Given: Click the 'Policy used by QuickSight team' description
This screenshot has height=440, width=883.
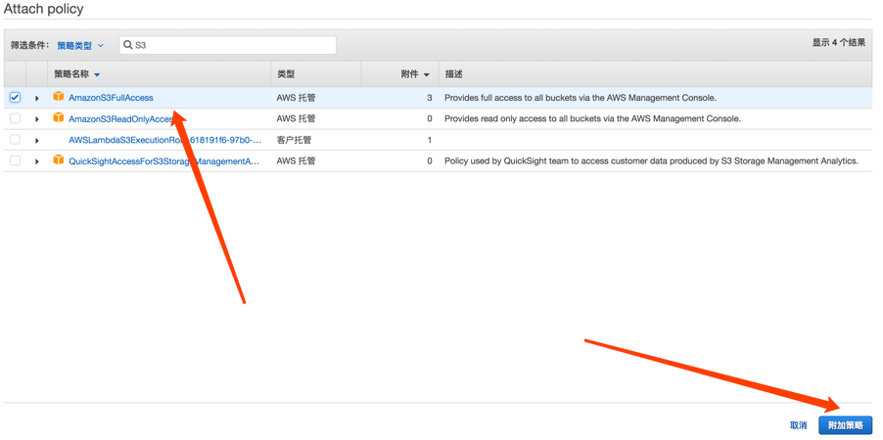Looking at the screenshot, I should 652,161.
